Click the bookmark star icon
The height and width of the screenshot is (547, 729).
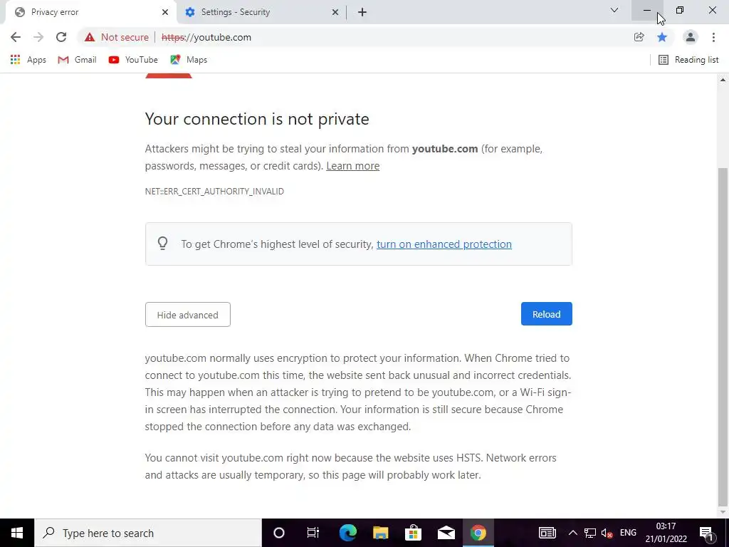[662, 37]
